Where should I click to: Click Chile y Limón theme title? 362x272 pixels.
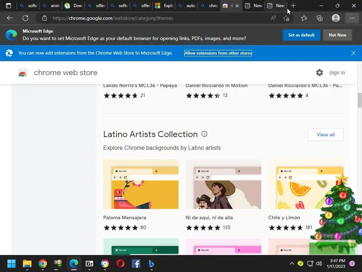(x=284, y=218)
